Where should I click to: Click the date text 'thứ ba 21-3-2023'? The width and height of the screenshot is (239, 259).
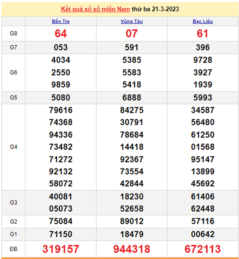[x=155, y=9]
